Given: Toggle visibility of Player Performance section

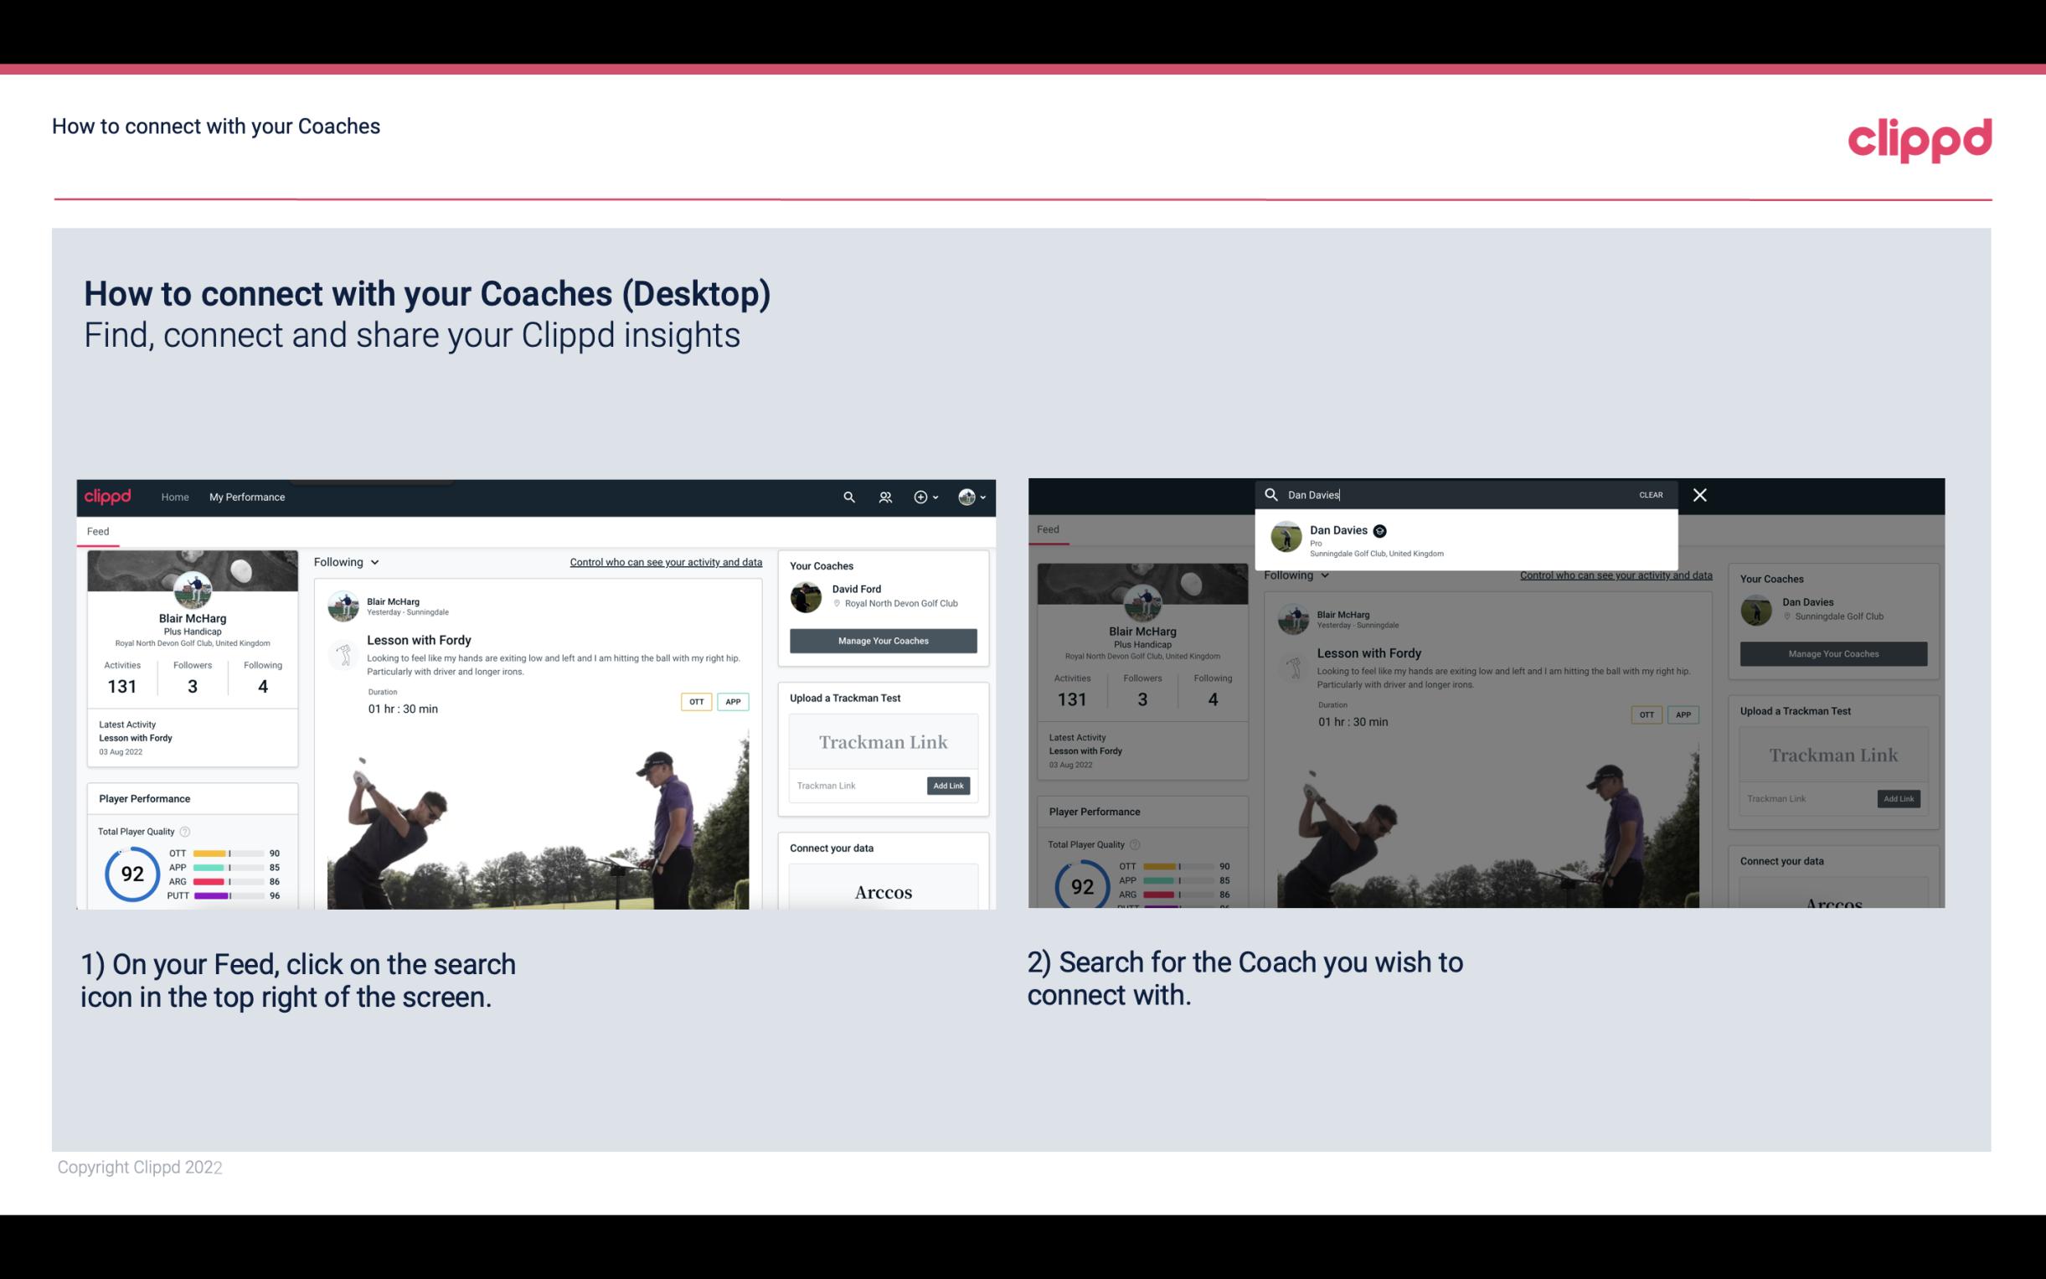Looking at the screenshot, I should click(143, 797).
